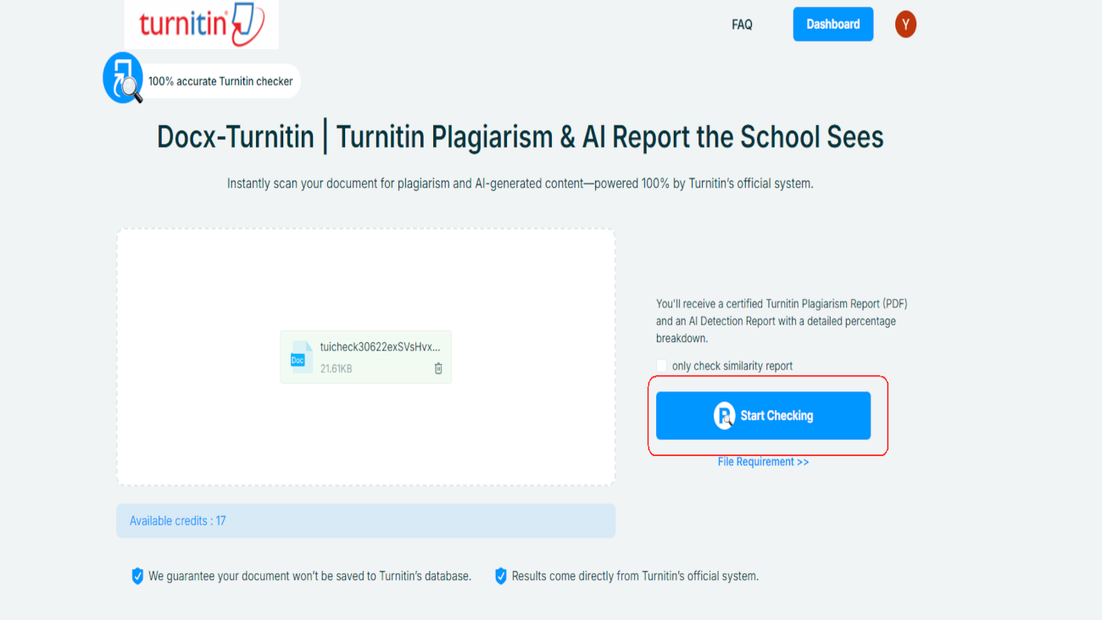Image resolution: width=1102 pixels, height=620 pixels.
Task: Click shield icon beside official system results
Action: pos(501,576)
